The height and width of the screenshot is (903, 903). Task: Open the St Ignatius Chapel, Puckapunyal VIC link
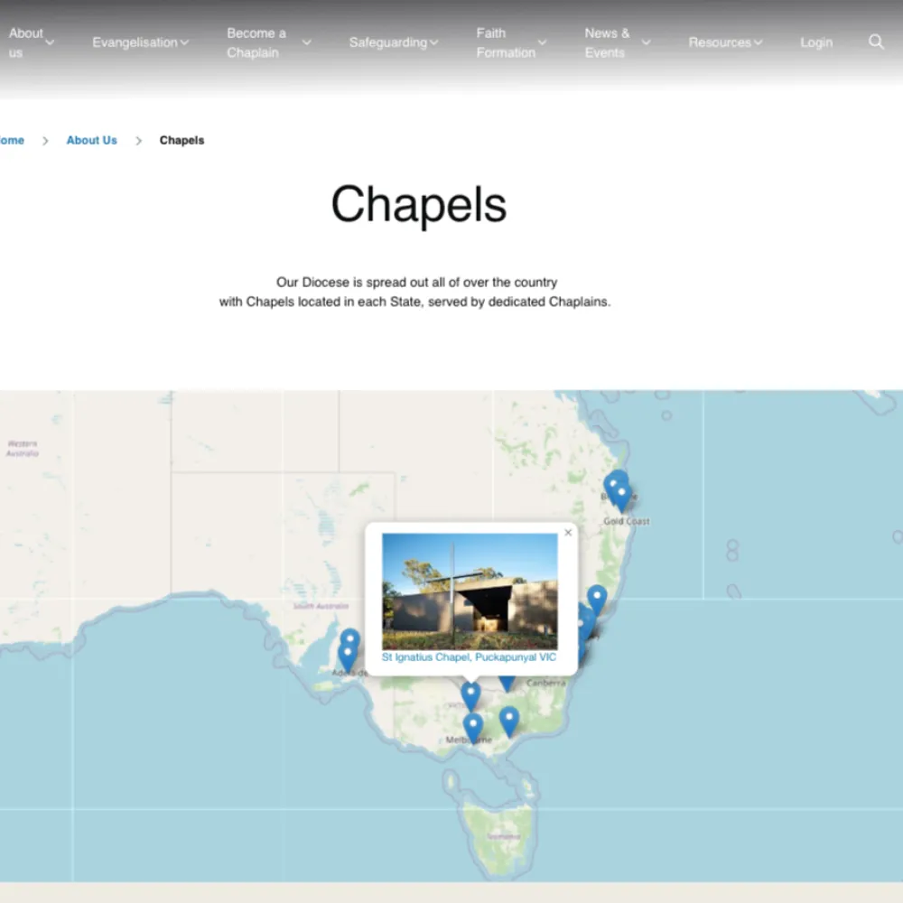469,657
